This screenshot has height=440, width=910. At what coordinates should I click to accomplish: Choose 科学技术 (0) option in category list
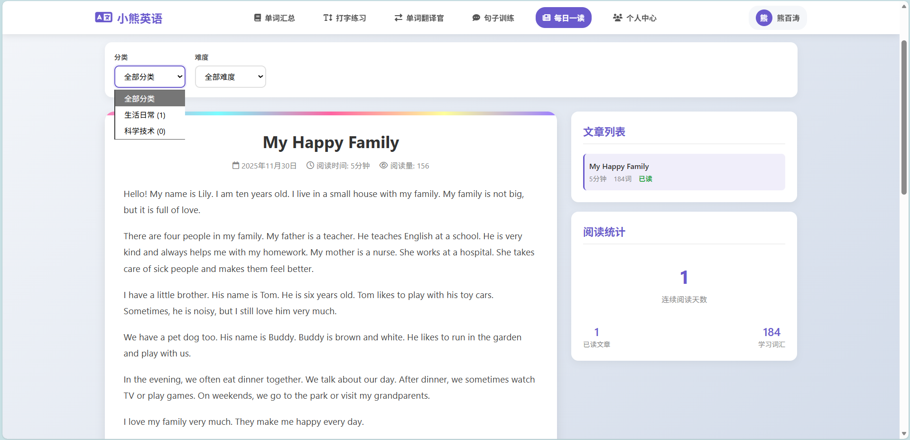(145, 131)
